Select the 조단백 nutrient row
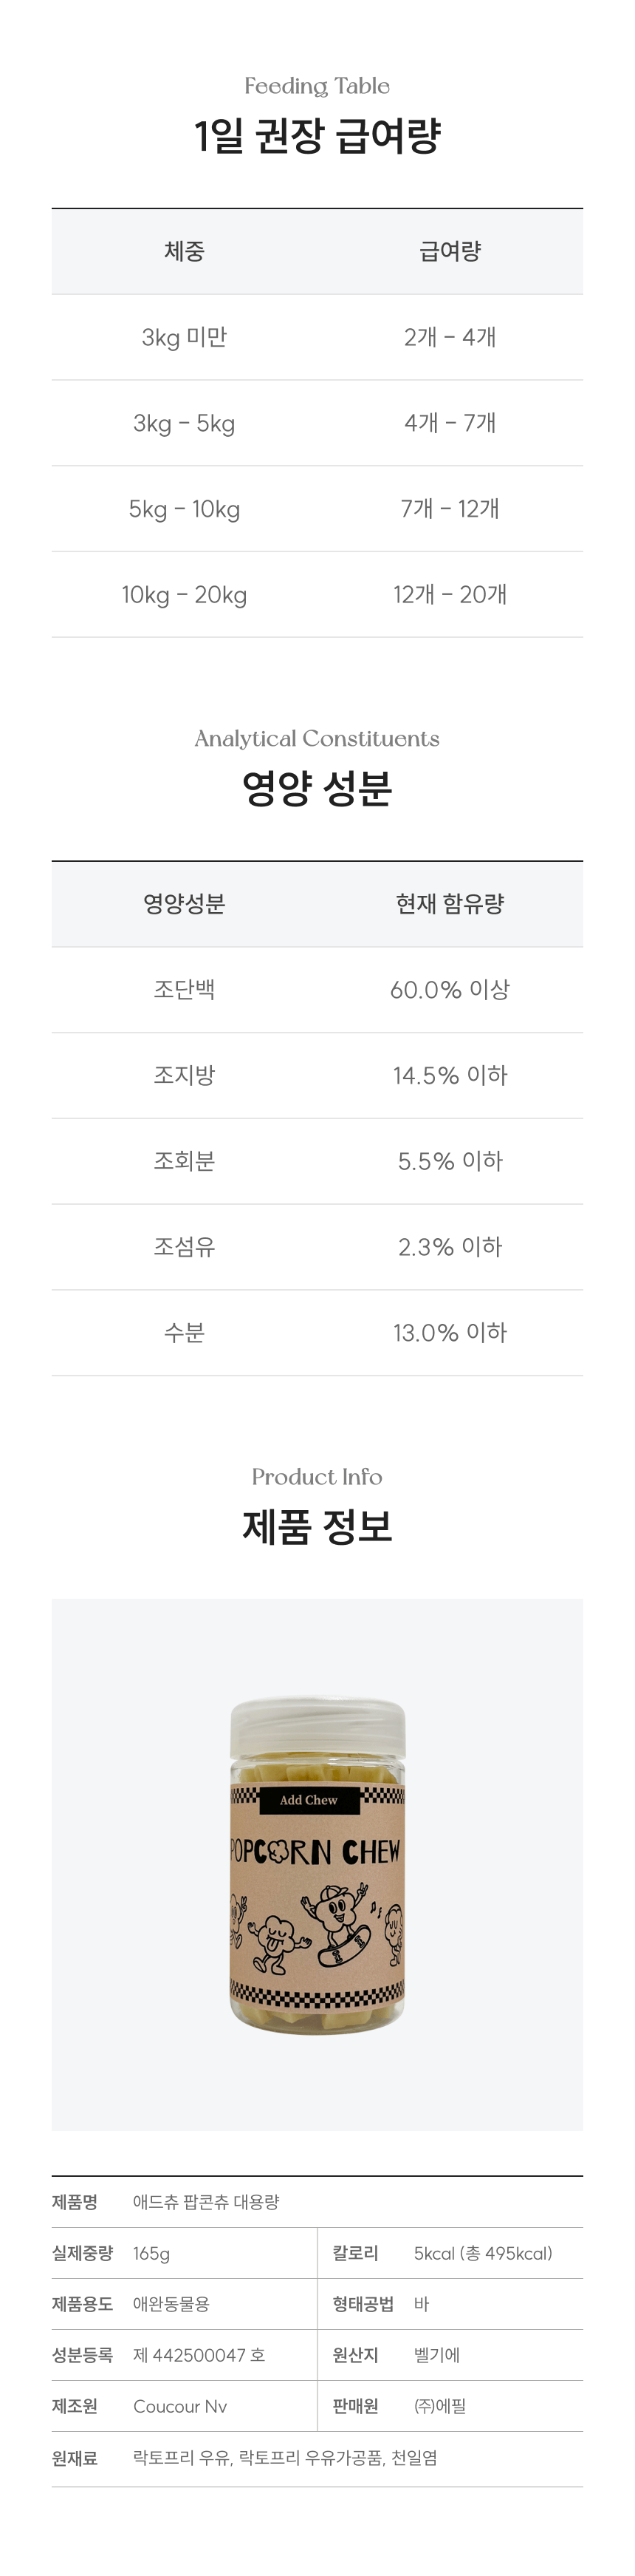 point(185,990)
